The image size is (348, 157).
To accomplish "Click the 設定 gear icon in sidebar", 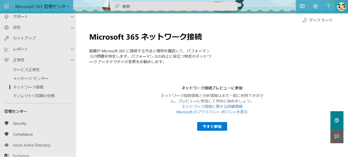I will coord(6,28).
